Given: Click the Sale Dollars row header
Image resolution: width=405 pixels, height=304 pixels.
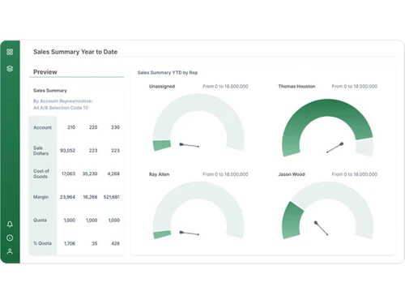Looking at the screenshot, I should (40, 151).
